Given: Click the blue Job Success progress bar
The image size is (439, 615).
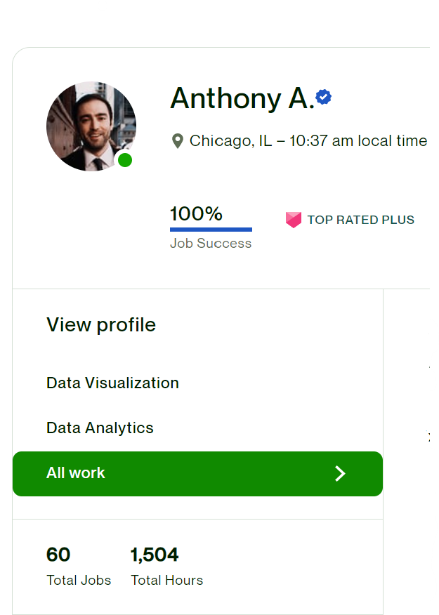Looking at the screenshot, I should pos(211,230).
